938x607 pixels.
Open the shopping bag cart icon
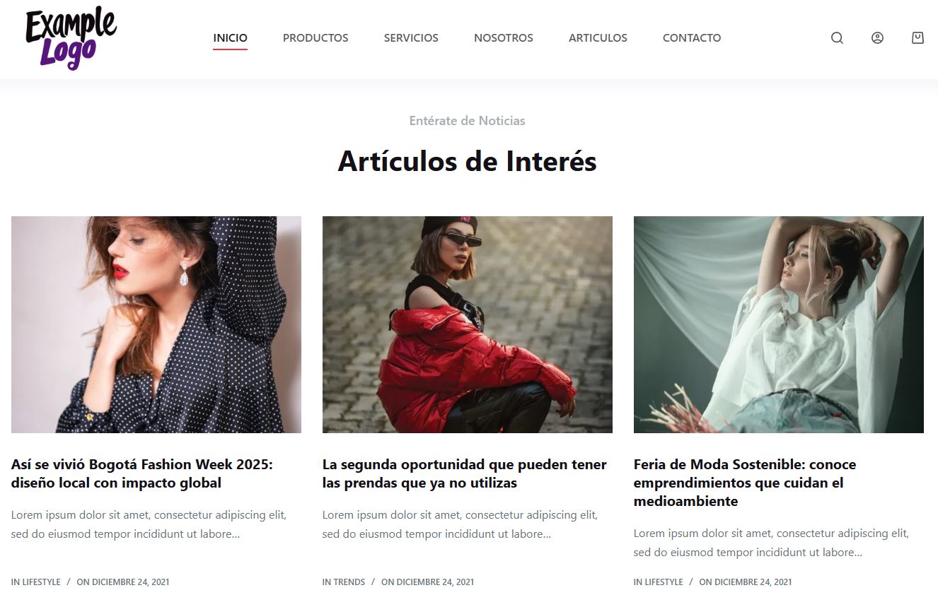(917, 38)
